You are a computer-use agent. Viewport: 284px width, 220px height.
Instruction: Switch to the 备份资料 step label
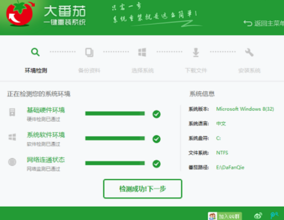(89, 70)
